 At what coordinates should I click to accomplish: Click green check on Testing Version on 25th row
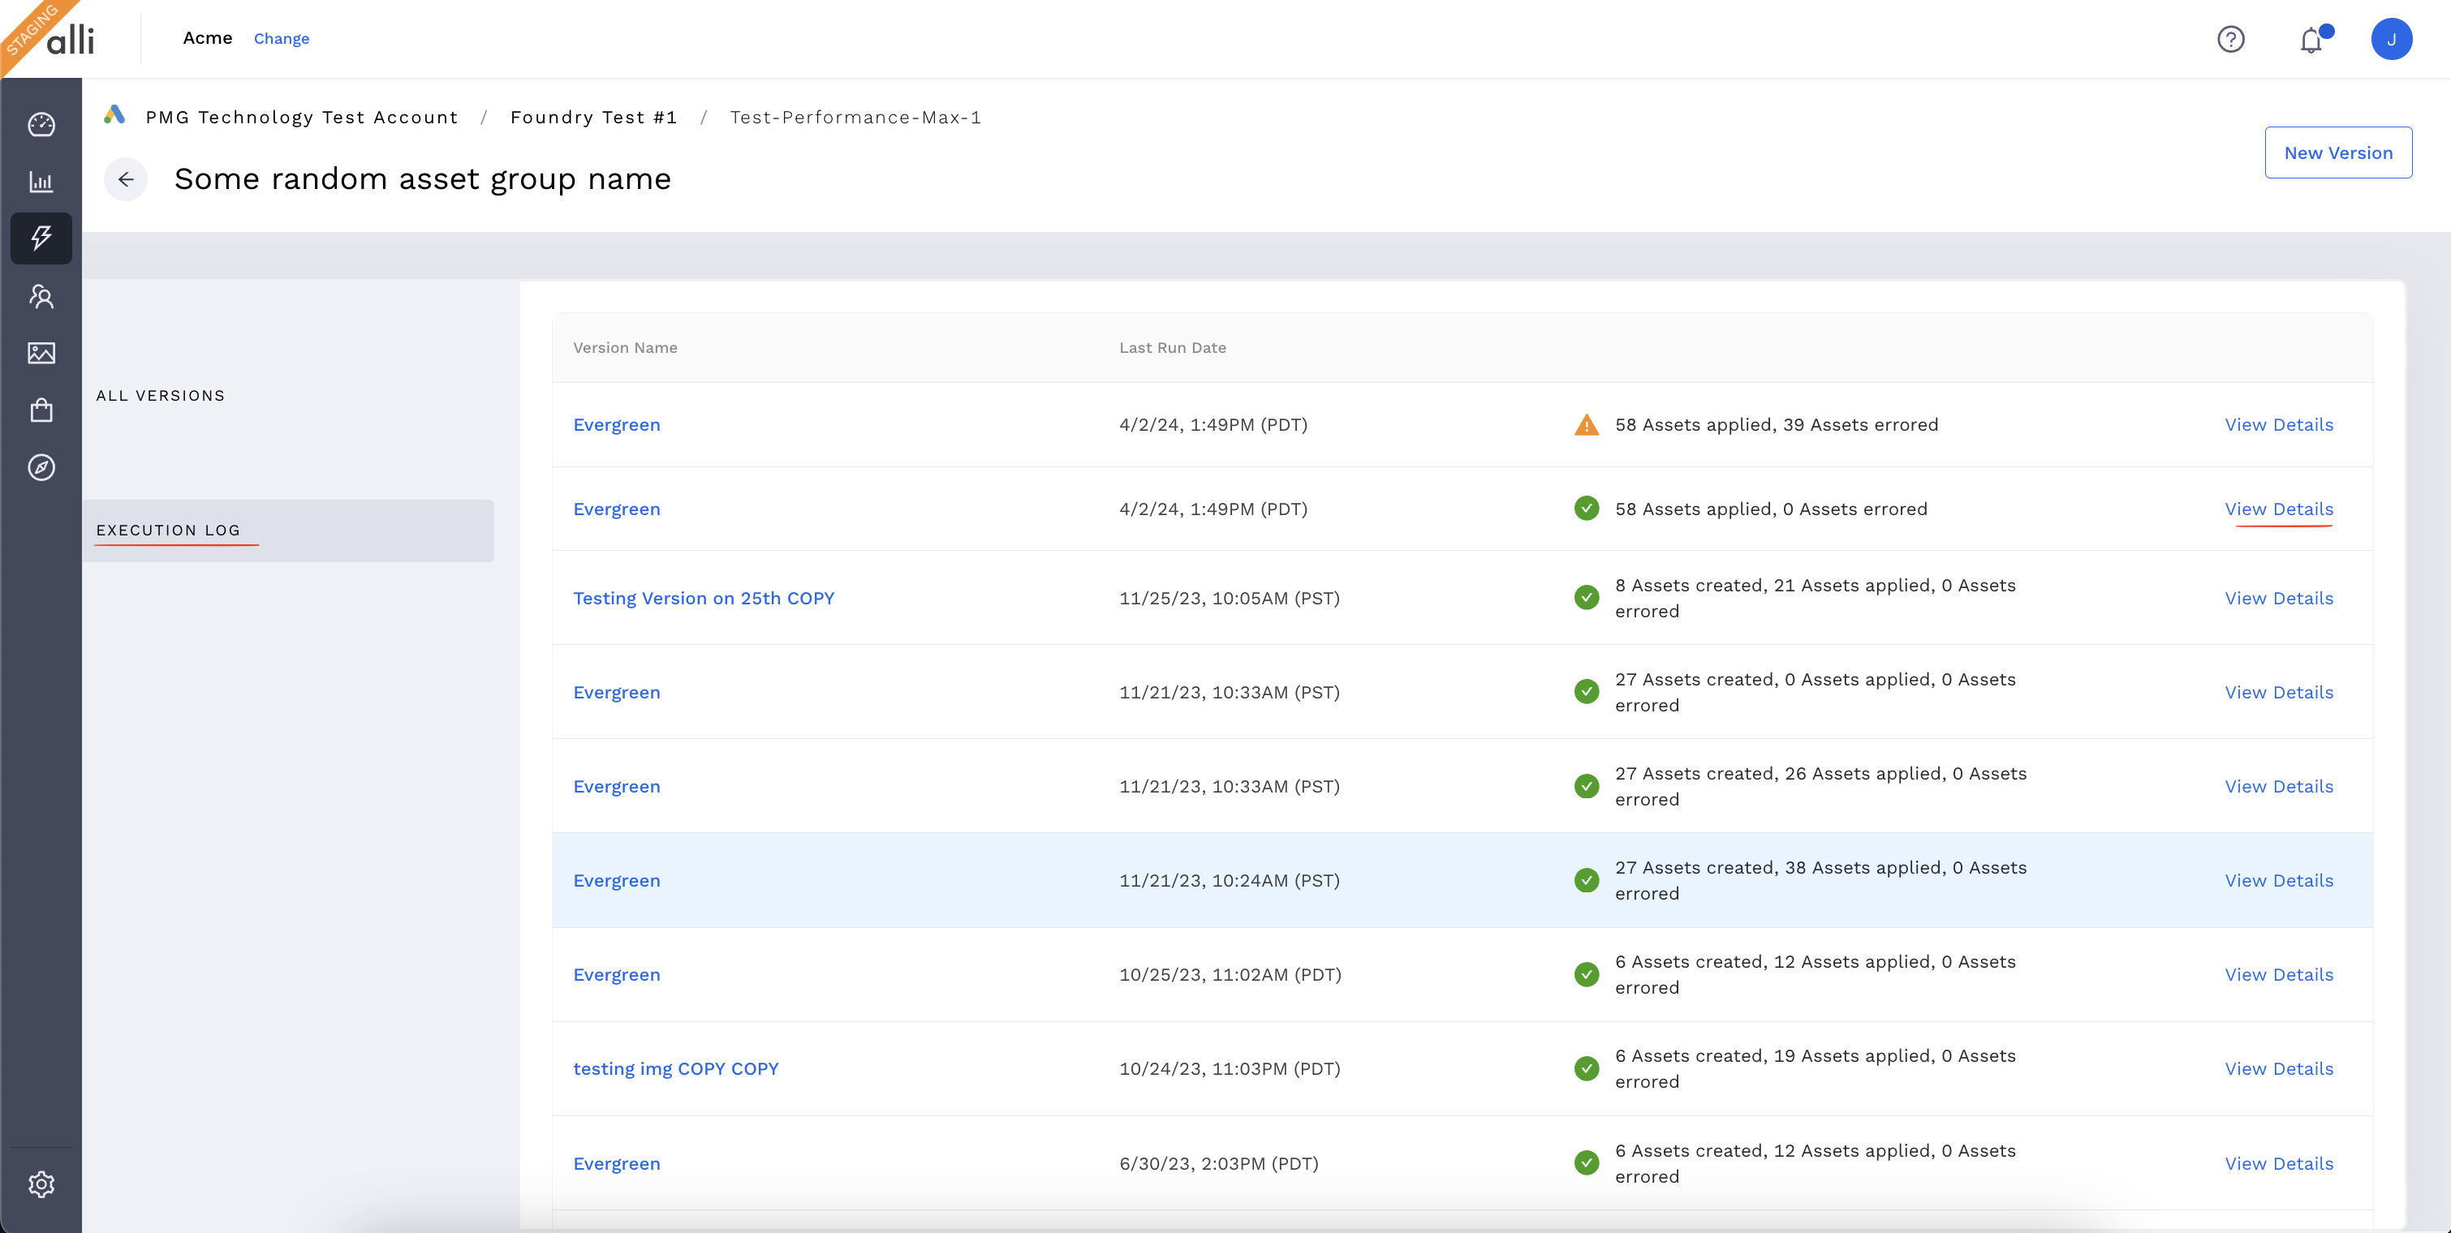pyautogui.click(x=1586, y=597)
